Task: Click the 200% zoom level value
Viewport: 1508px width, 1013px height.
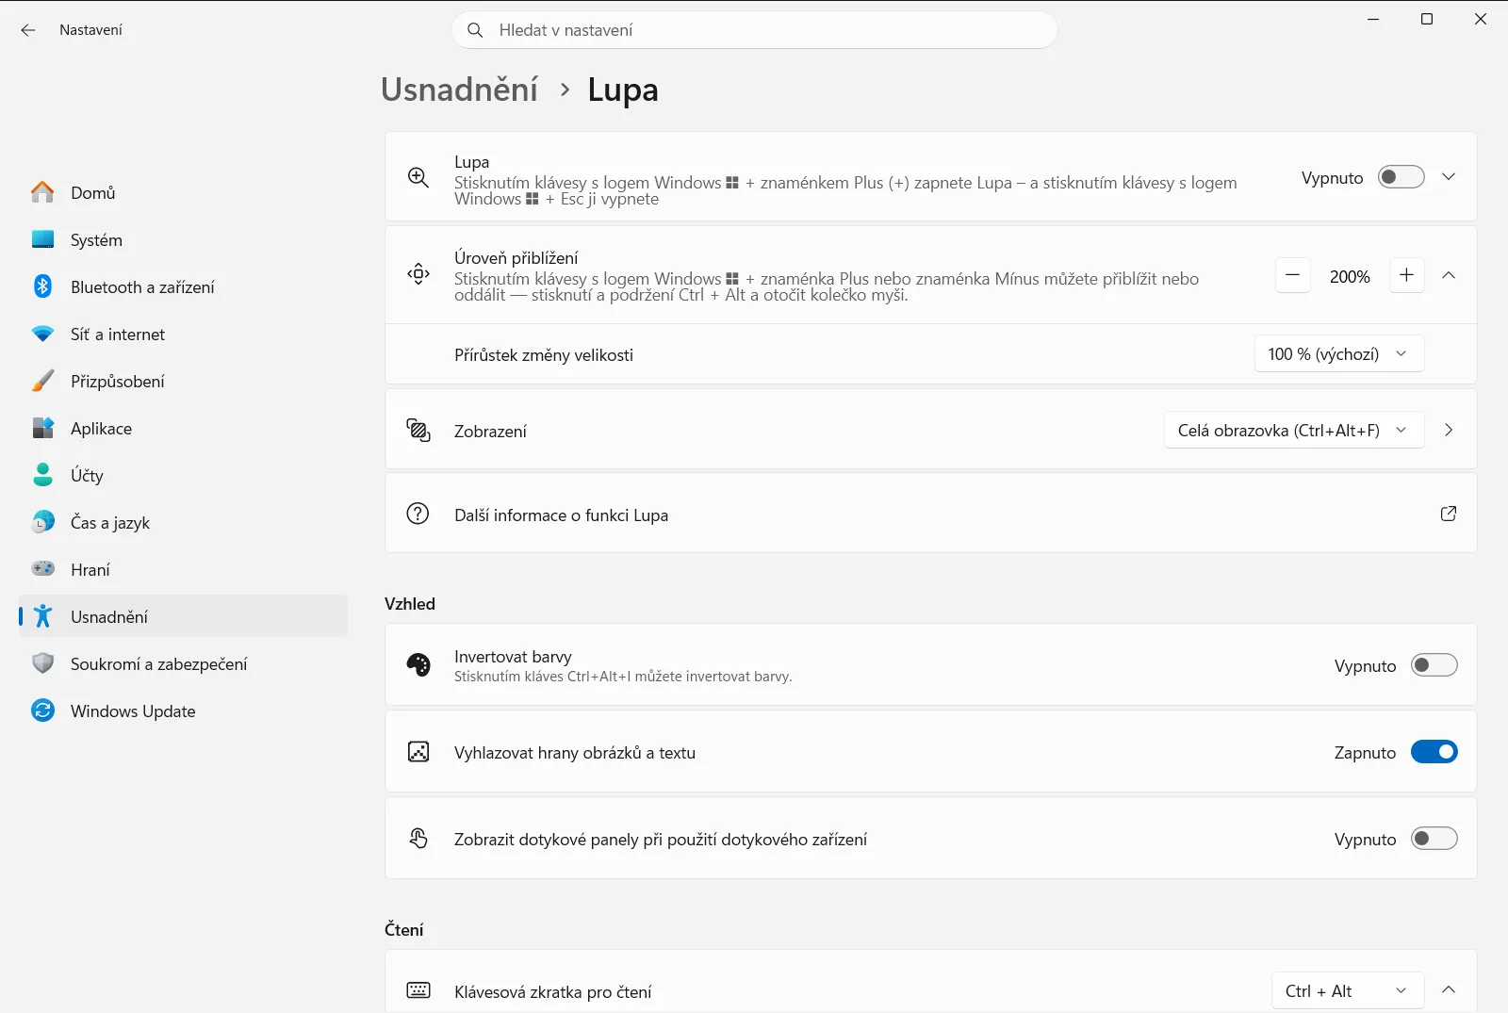Action: (x=1350, y=276)
